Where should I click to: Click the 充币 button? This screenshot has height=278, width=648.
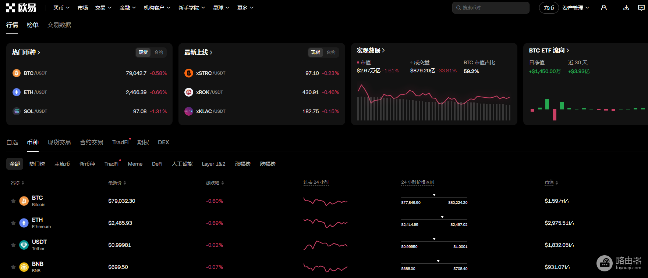[x=549, y=8]
